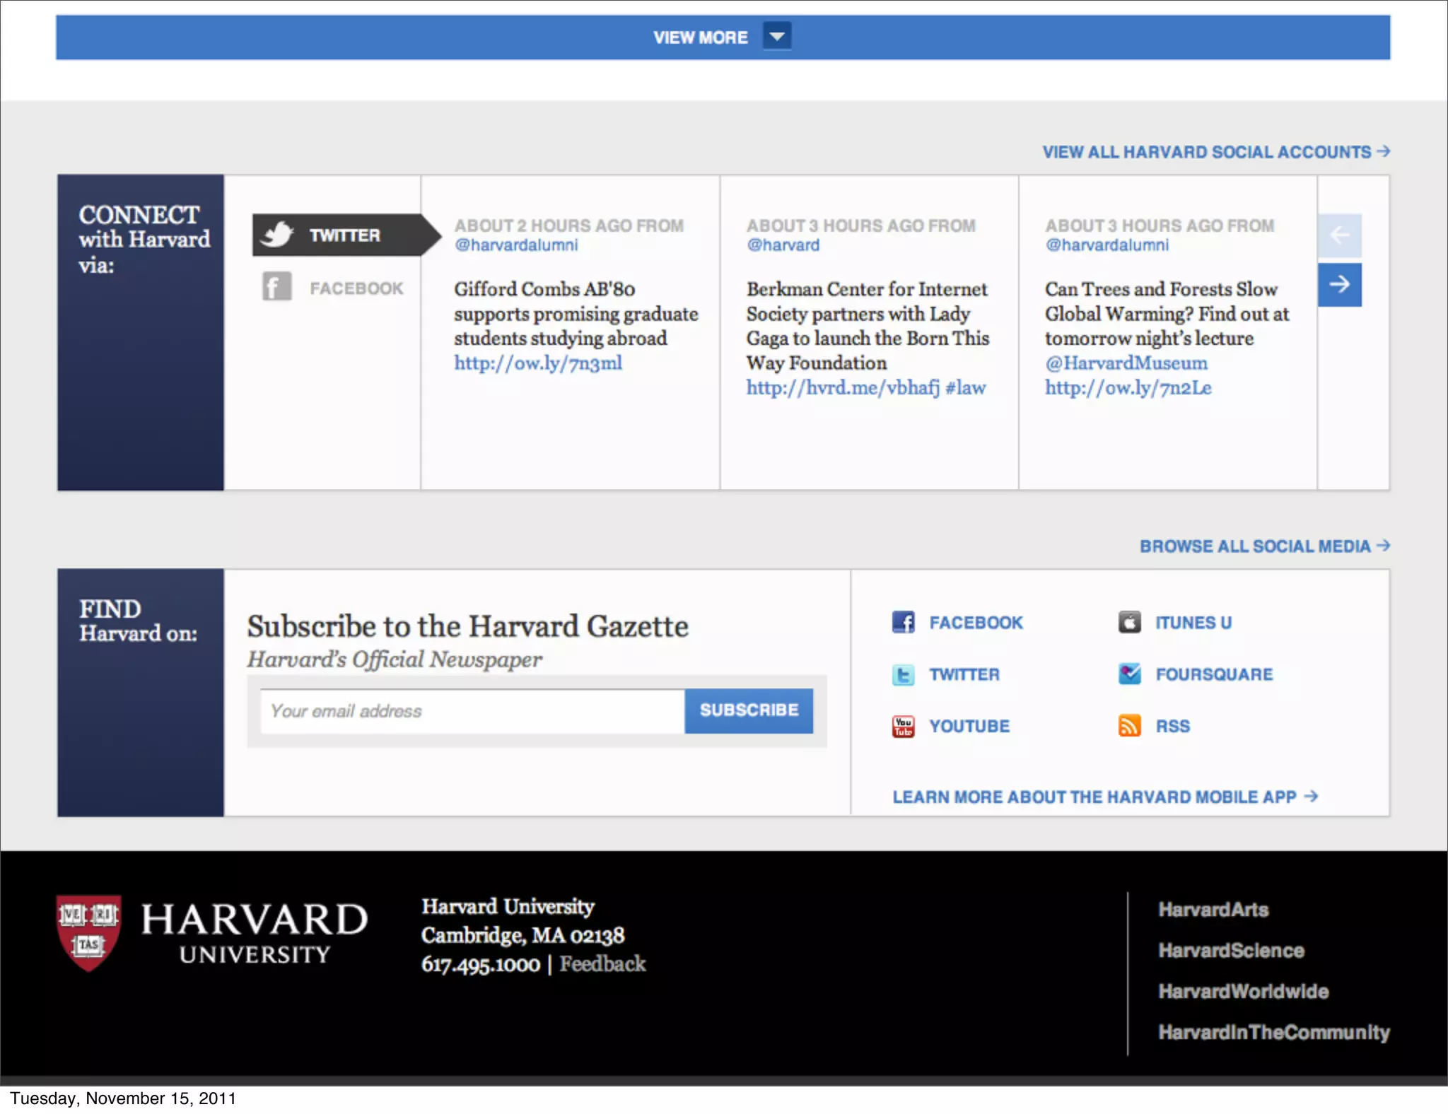Click the Twitter bird icon in Connect panel

tap(276, 235)
